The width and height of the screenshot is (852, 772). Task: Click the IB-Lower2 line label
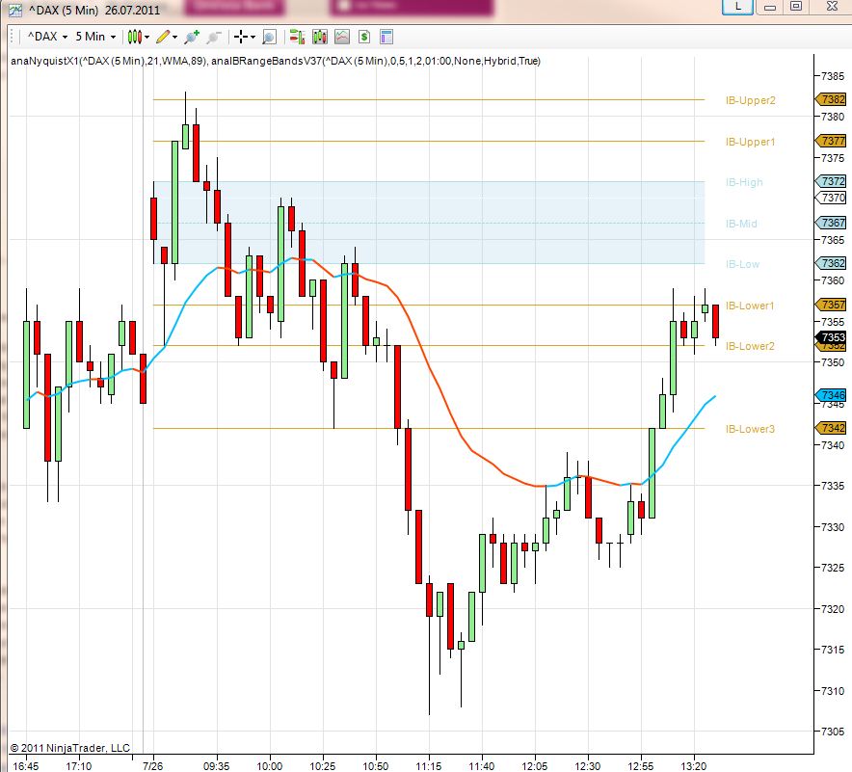tap(750, 346)
